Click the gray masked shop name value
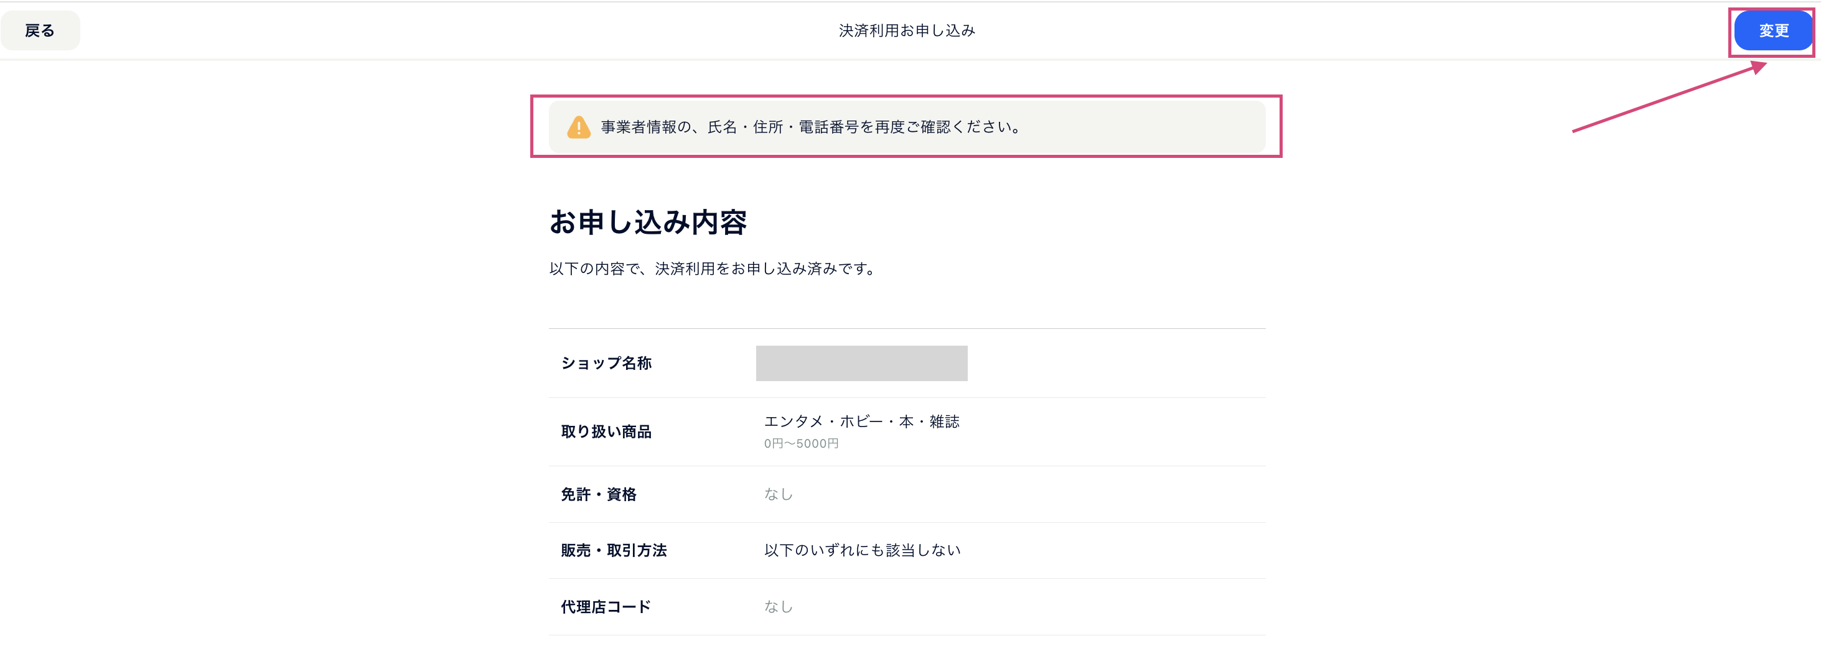Image resolution: width=1821 pixels, height=664 pixels. click(862, 363)
